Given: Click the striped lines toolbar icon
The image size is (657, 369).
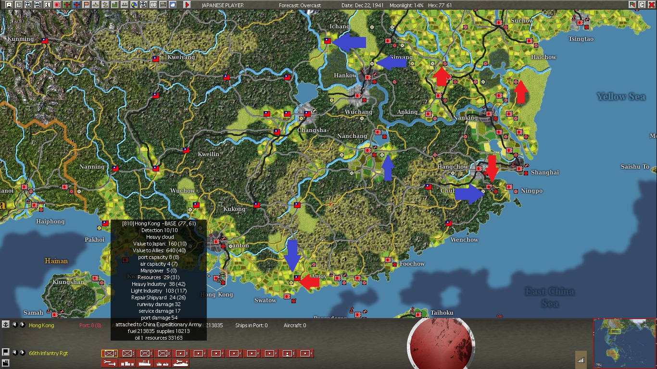Looking at the screenshot, I should pos(163,5).
